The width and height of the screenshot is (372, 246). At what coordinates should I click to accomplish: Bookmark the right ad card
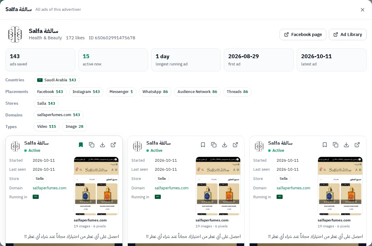click(325, 145)
